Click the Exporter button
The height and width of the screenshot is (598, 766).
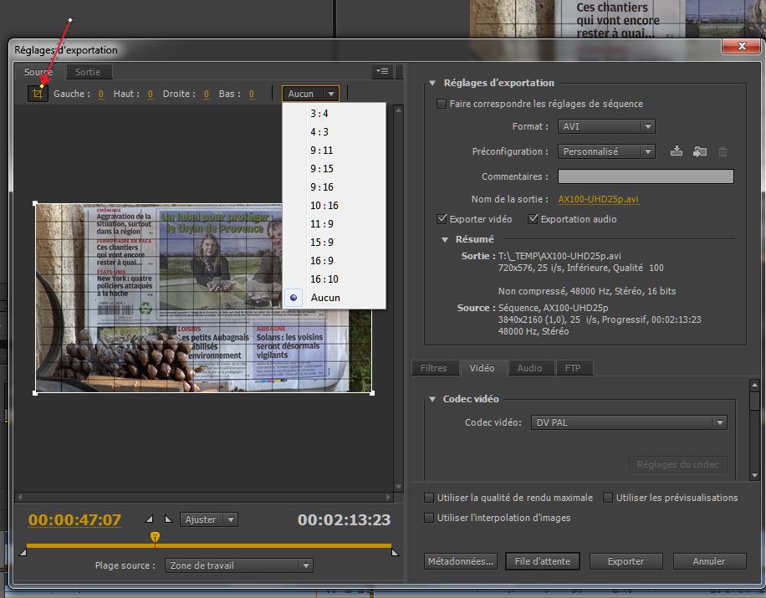(x=626, y=561)
